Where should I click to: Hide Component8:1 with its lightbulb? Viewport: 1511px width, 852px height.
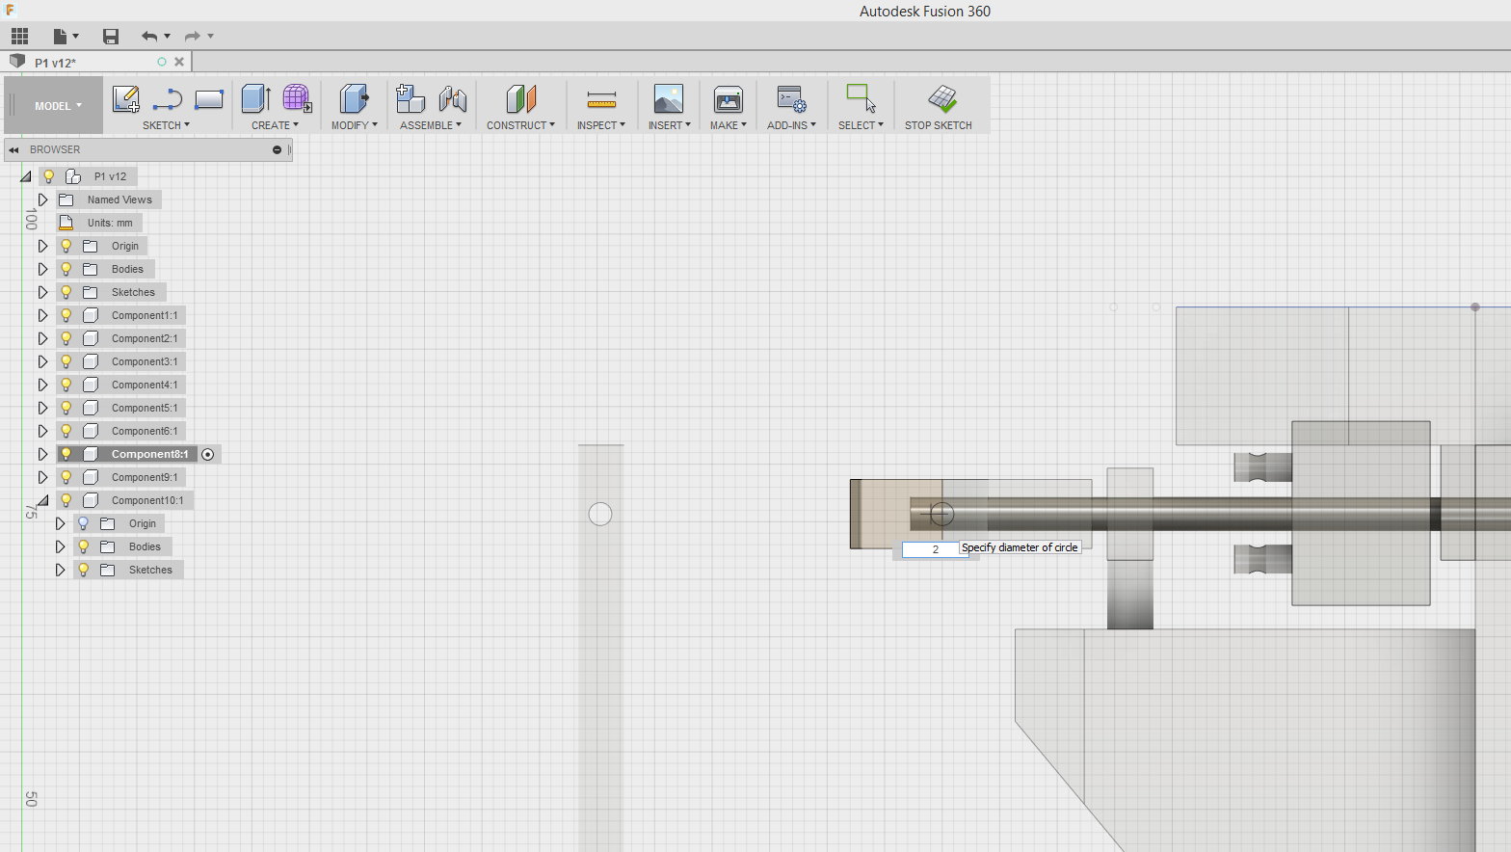pos(66,454)
